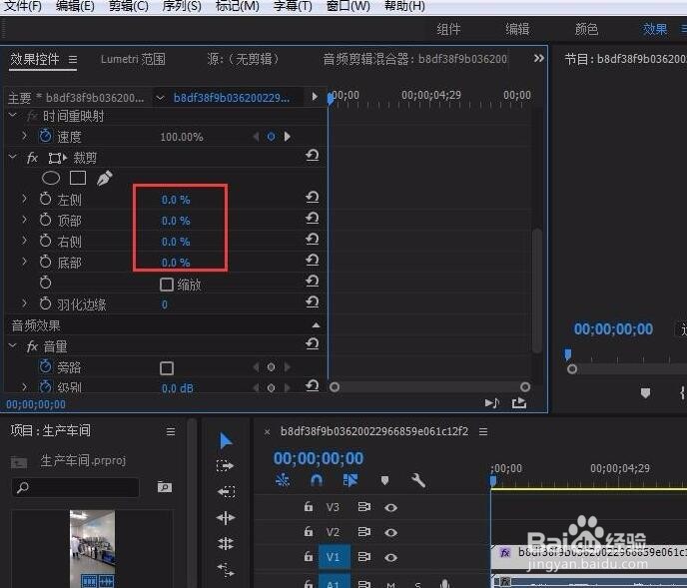Click export frame icon in Effect Controls
The width and height of the screenshot is (687, 588).
point(519,402)
